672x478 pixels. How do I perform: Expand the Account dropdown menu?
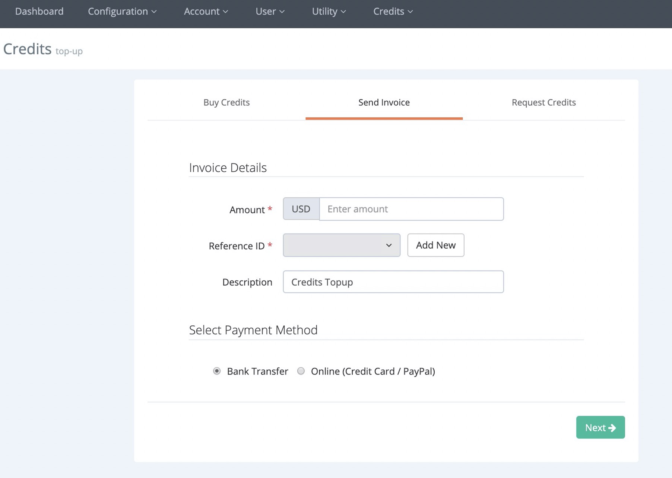206,11
